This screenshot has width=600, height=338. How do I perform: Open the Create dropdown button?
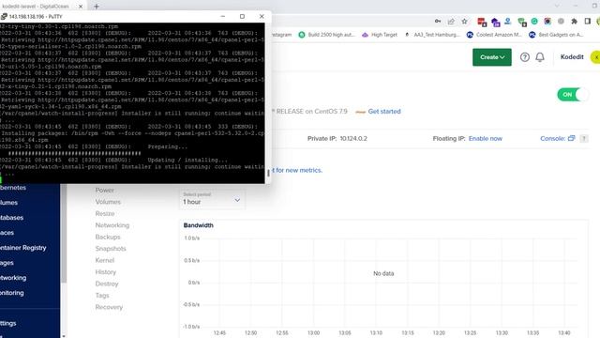[491, 57]
